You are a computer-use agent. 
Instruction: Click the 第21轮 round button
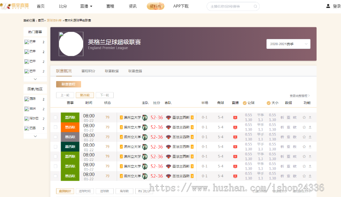[85, 95]
